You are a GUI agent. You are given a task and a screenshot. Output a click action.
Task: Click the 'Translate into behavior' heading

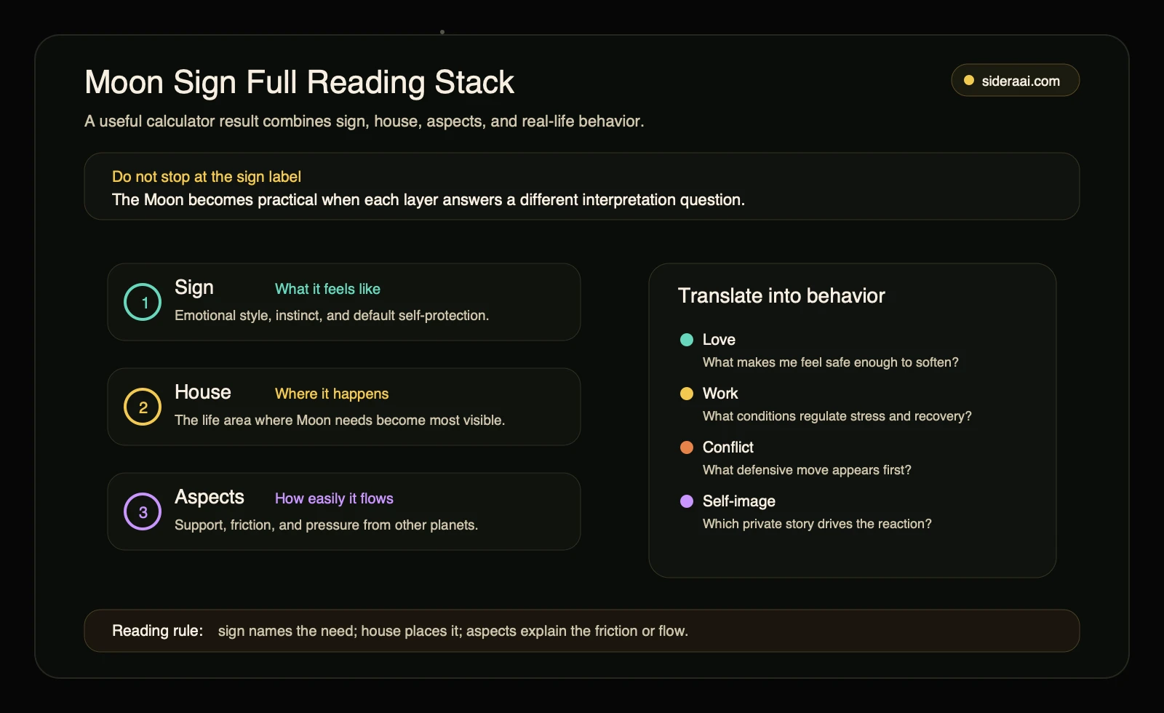click(781, 295)
